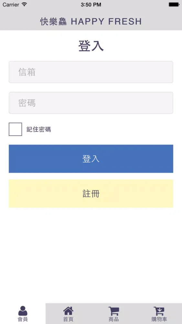Image resolution: width=182 pixels, height=324 pixels.
Task: Open the 購物車 tab label
Action: pyautogui.click(x=159, y=319)
